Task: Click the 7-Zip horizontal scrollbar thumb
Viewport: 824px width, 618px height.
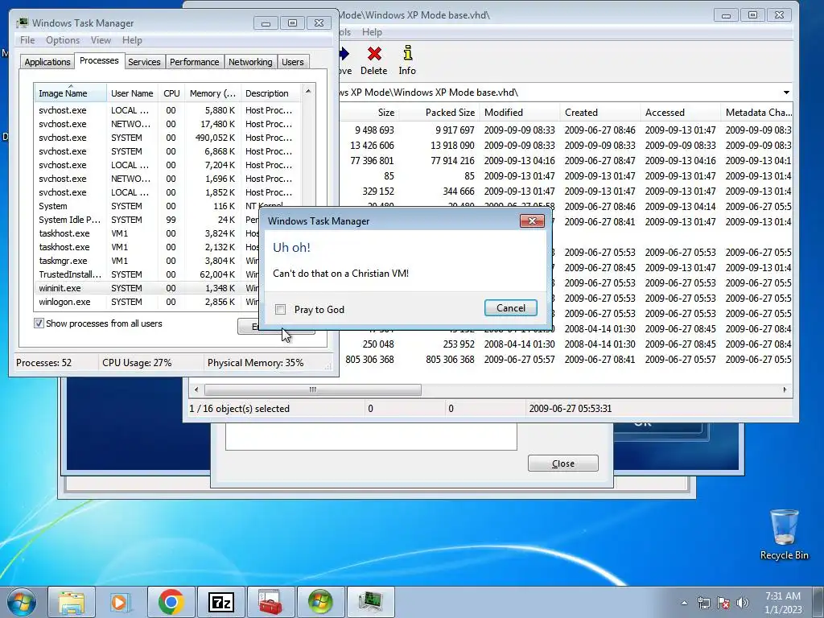Action: pos(313,390)
